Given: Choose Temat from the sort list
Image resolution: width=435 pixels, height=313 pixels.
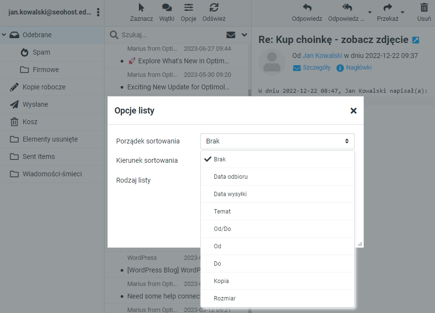Looking at the screenshot, I should click(222, 212).
